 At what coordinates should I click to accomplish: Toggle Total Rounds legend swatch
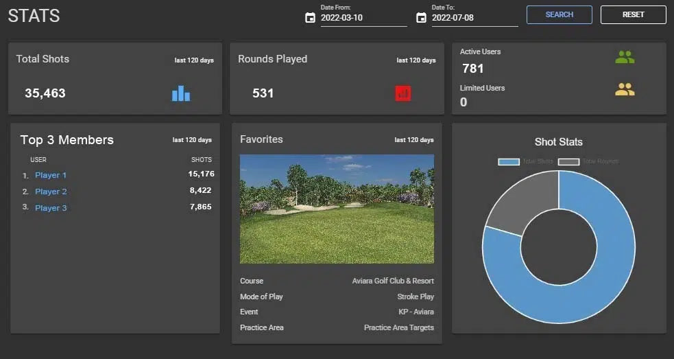[568, 161]
